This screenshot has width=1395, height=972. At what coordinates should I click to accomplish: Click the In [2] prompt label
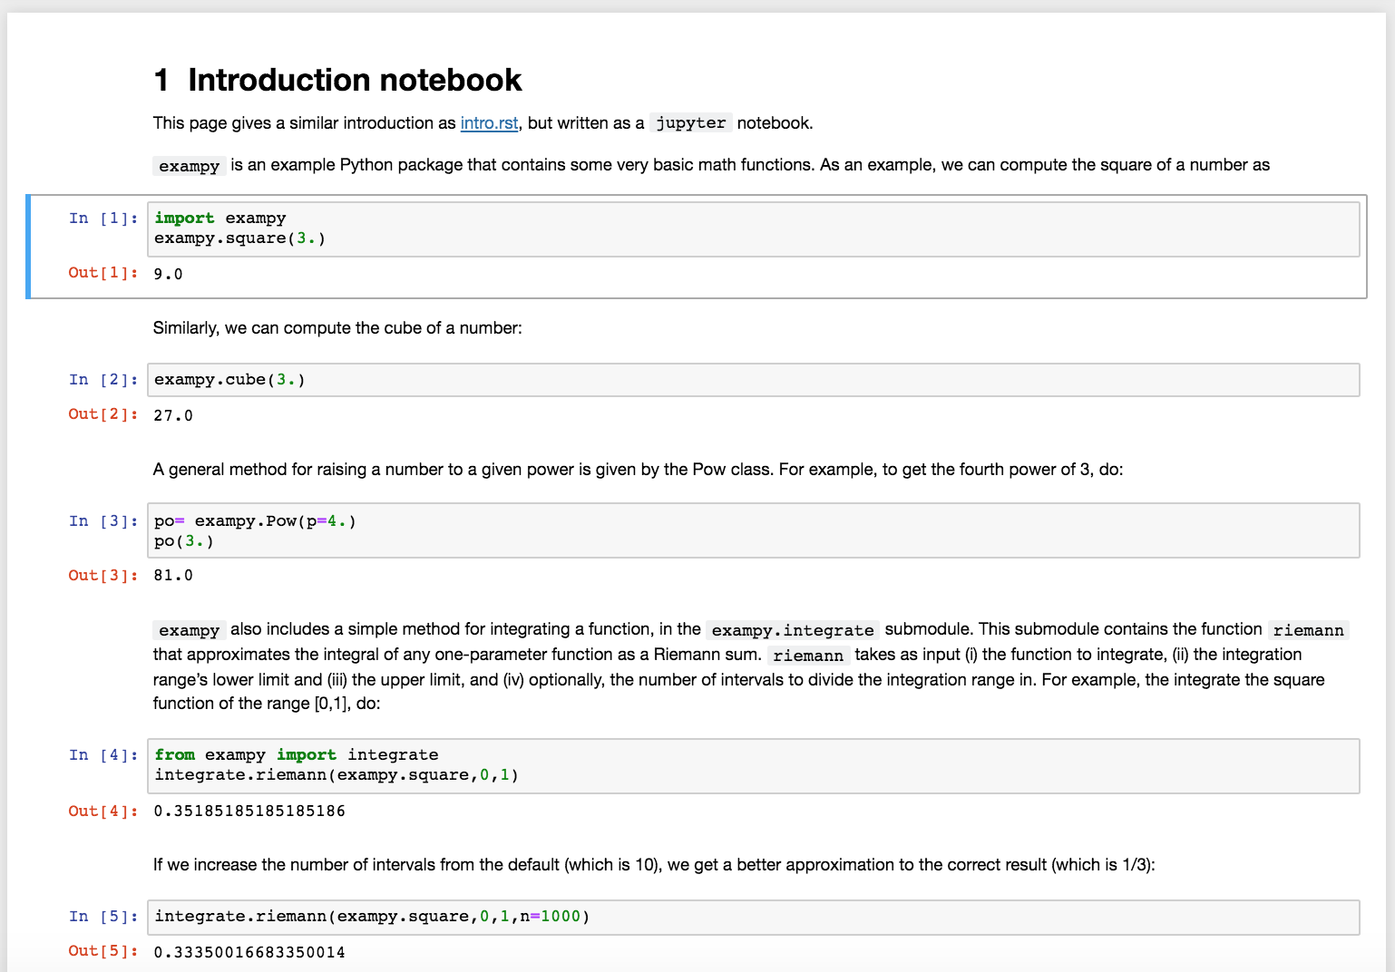coord(103,380)
